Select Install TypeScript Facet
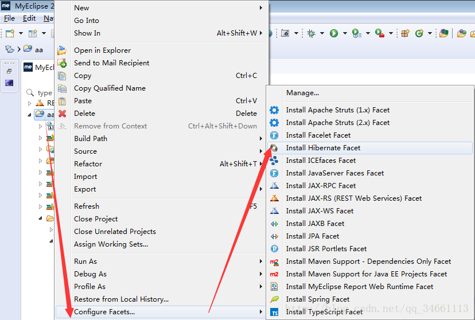The image size is (475, 320). click(x=370, y=312)
